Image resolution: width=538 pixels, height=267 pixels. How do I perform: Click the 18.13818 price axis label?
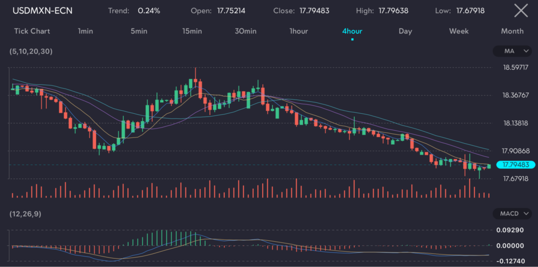(516, 123)
